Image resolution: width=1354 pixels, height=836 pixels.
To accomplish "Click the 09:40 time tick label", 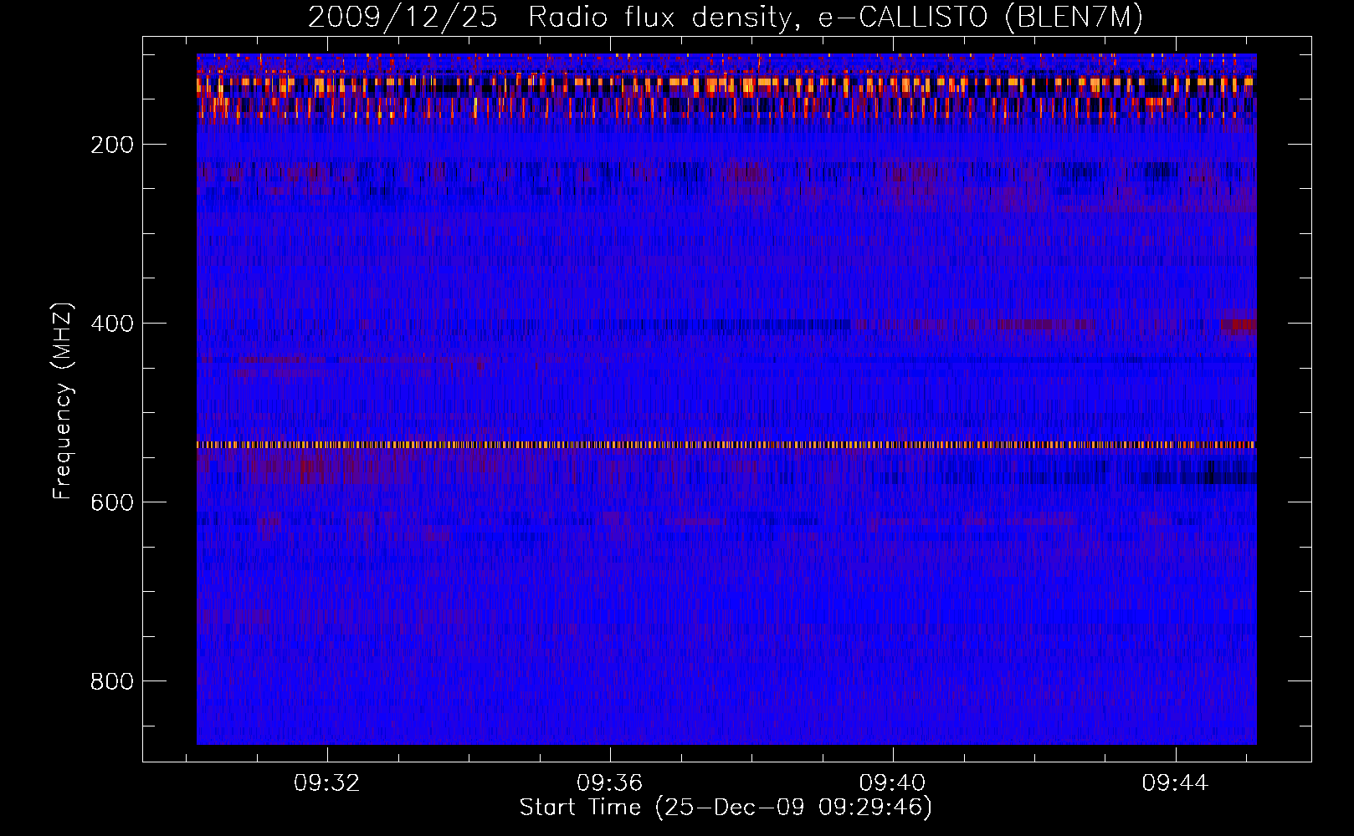I will (x=893, y=782).
